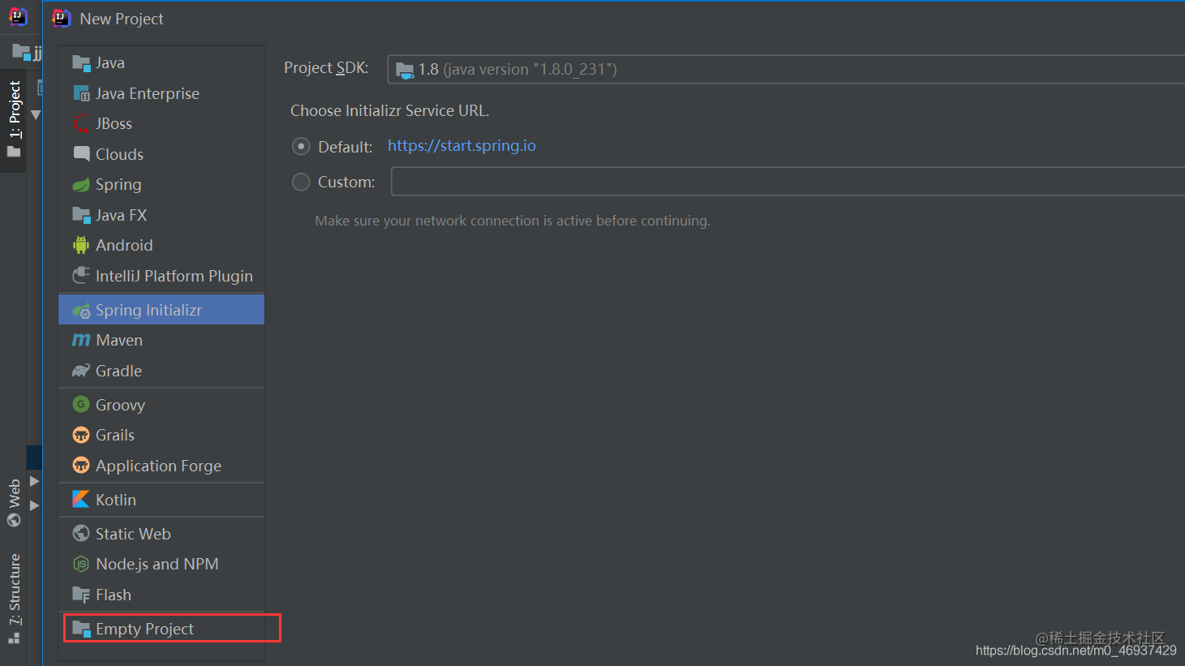Click the IntelliJ IDEA taskbar icon

[17, 15]
